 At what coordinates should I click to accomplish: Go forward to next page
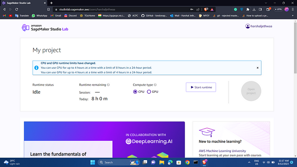pyautogui.click(x=11, y=9)
